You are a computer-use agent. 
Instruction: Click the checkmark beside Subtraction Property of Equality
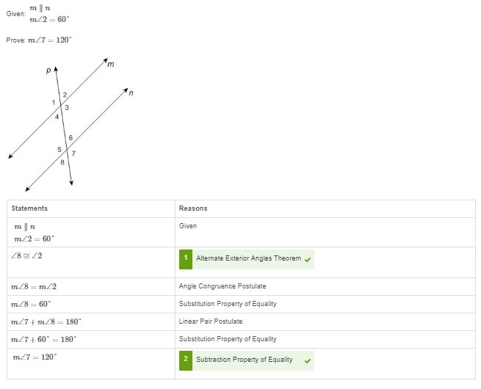[x=308, y=361]
